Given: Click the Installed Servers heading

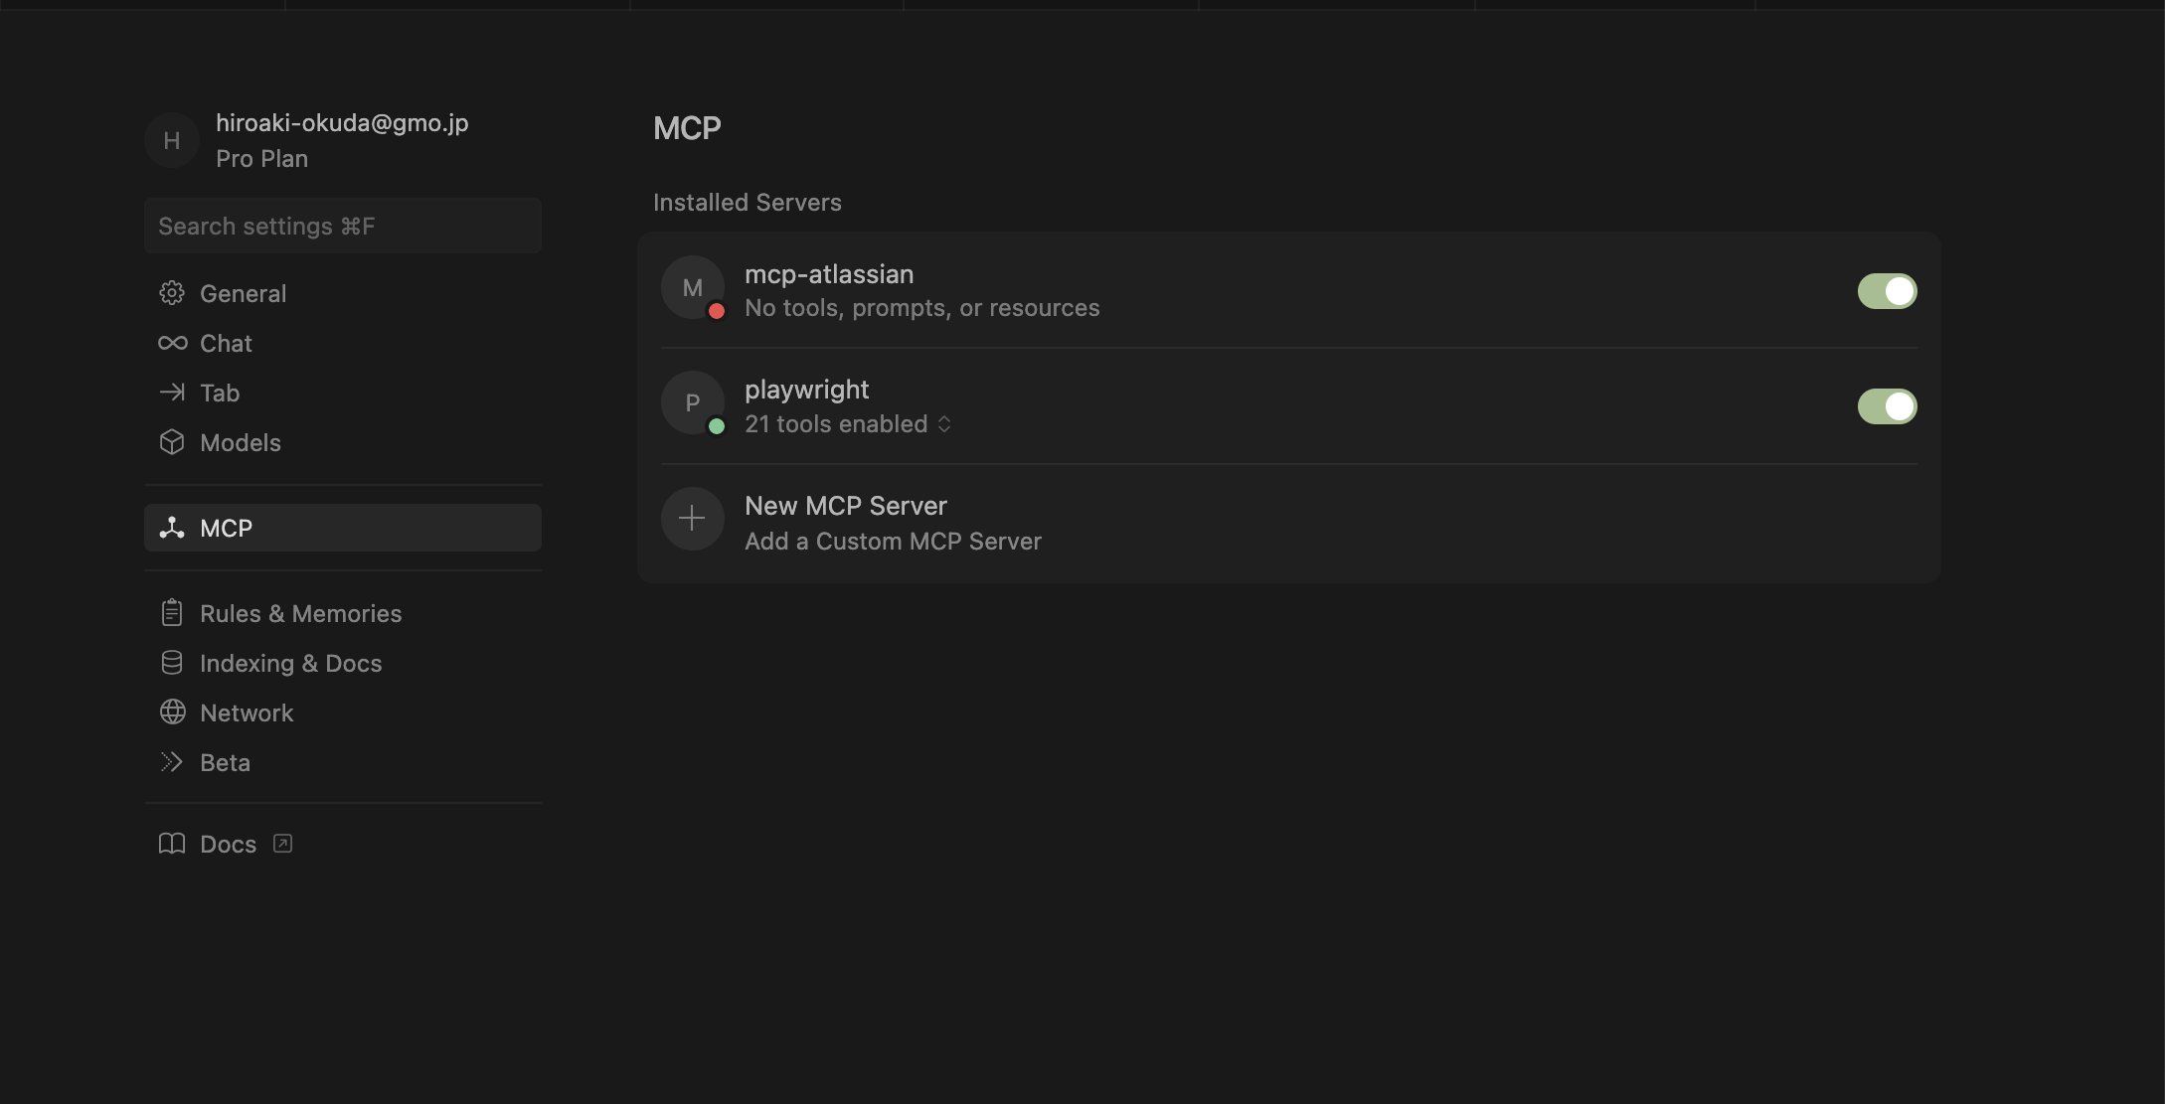Looking at the screenshot, I should (747, 202).
